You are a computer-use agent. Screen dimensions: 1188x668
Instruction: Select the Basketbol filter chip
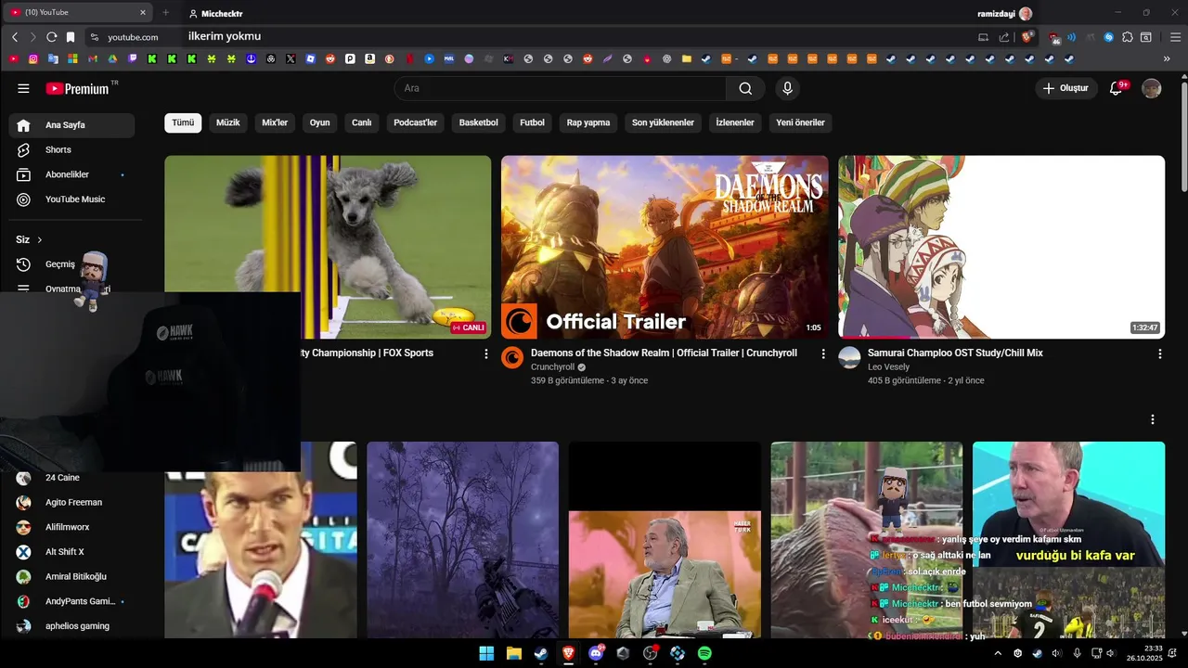tap(479, 122)
